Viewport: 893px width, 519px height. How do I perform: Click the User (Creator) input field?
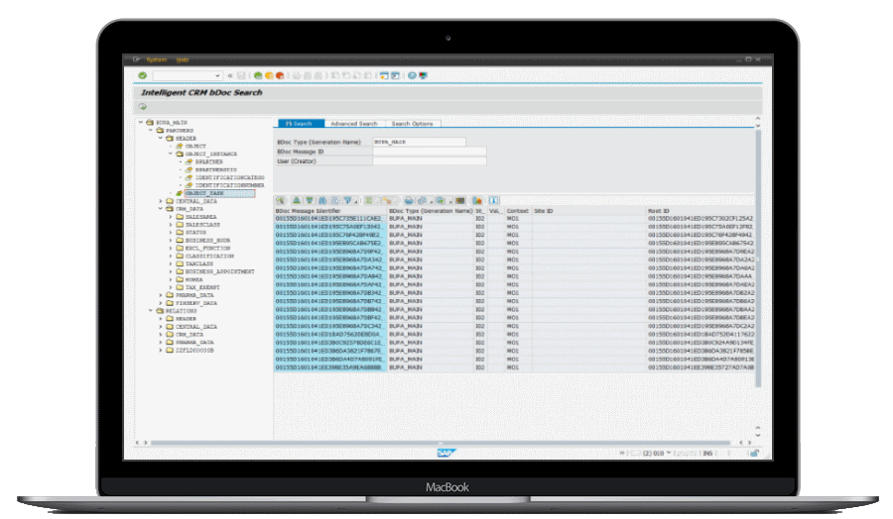pos(430,161)
